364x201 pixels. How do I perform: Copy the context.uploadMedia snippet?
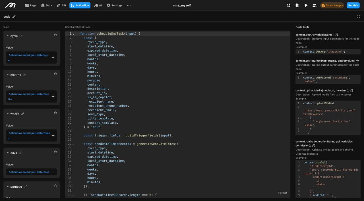pyautogui.click(x=352, y=91)
